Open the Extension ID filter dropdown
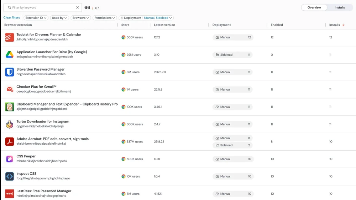 [36, 18]
